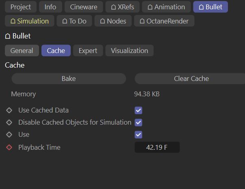Image resolution: width=245 pixels, height=189 pixels.
Task: Click the Playback Time label
Action: tap(39, 147)
